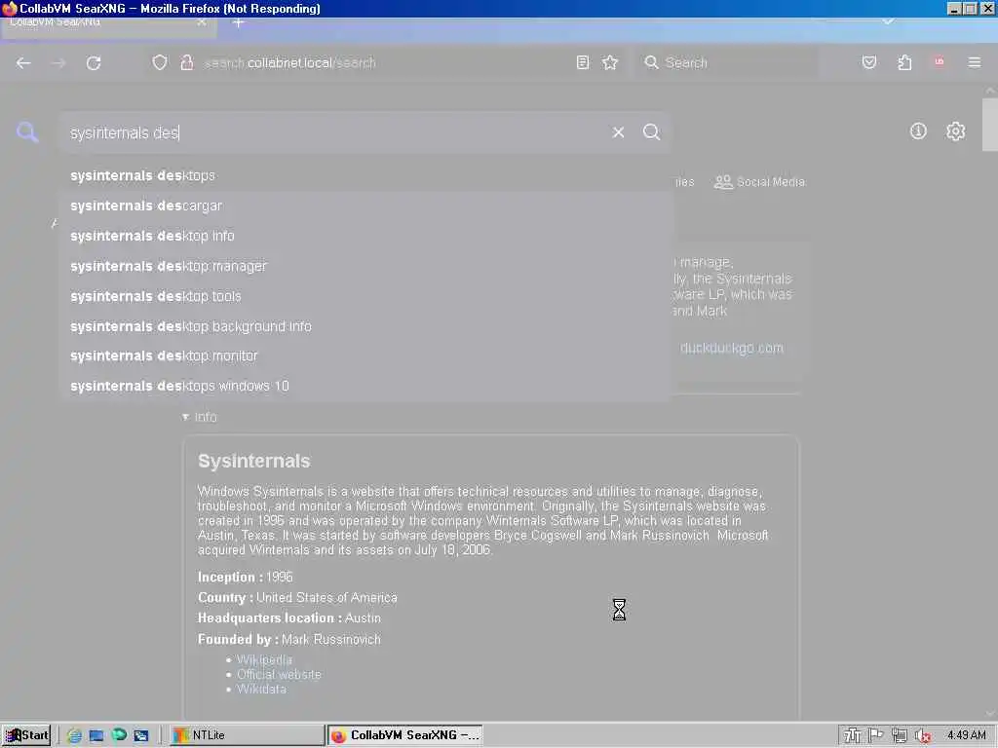Click the muted volume tray icon
Image resolution: width=998 pixels, height=748 pixels.
pos(923,736)
